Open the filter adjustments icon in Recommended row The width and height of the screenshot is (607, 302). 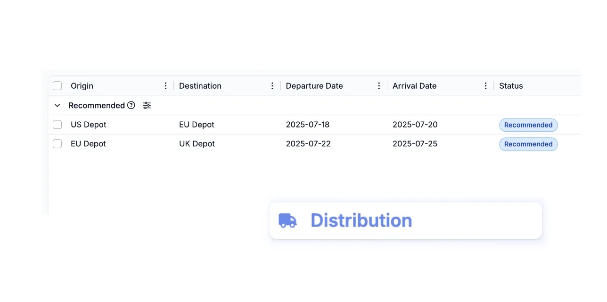coord(147,105)
